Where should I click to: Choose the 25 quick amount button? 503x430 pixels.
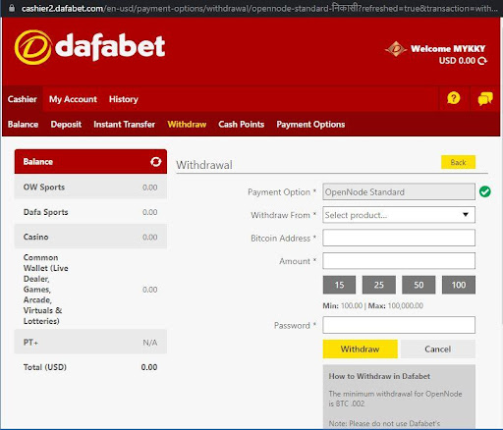pos(379,285)
